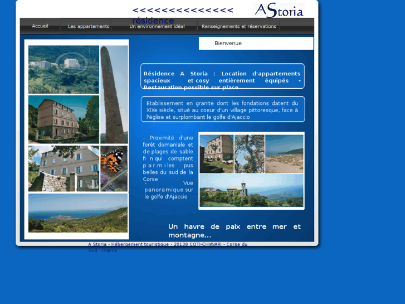
Task: Click the A Storia logo
Action: pyautogui.click(x=279, y=11)
